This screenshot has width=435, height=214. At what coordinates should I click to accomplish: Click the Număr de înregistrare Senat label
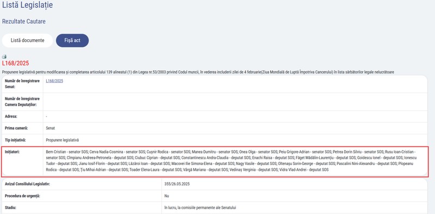22,84
